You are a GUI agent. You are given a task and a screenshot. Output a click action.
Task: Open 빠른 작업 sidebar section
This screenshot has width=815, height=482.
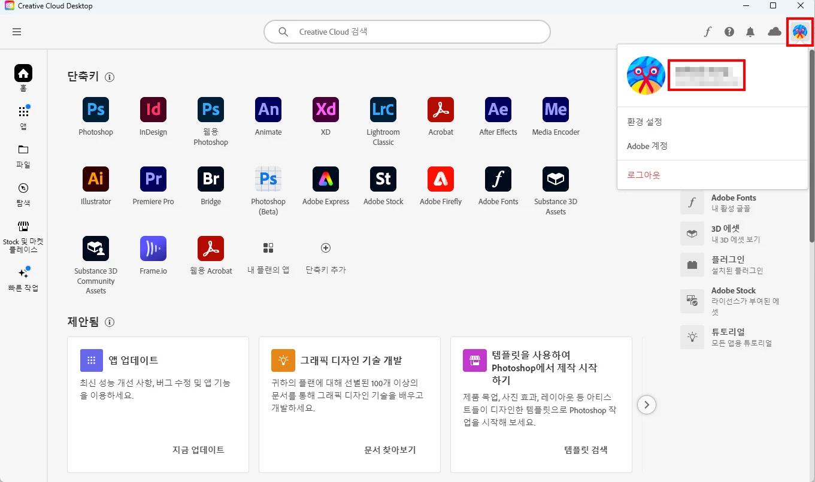pos(23,279)
